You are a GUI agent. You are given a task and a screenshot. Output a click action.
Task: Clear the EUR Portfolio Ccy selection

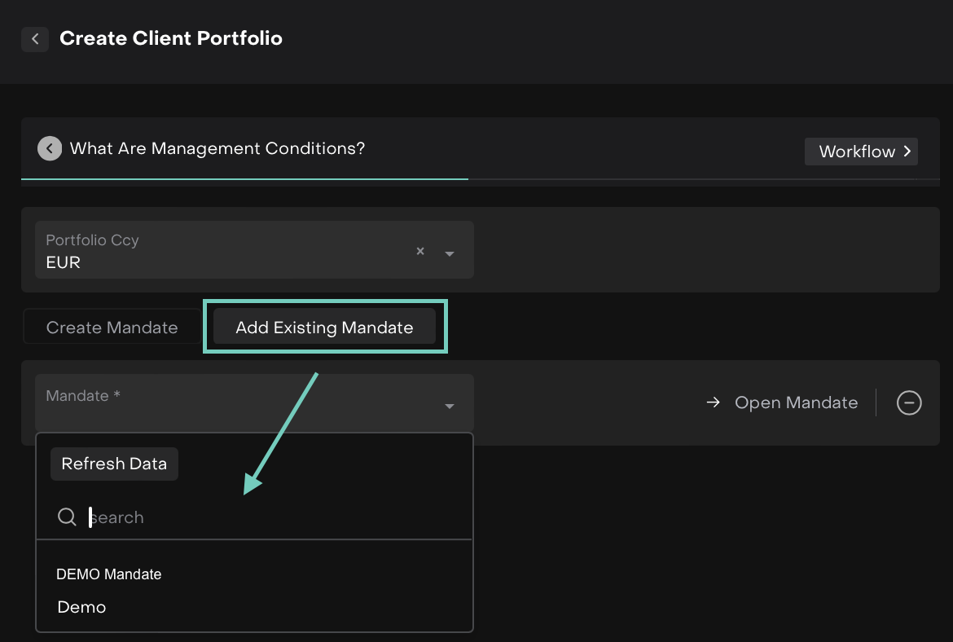click(x=420, y=251)
